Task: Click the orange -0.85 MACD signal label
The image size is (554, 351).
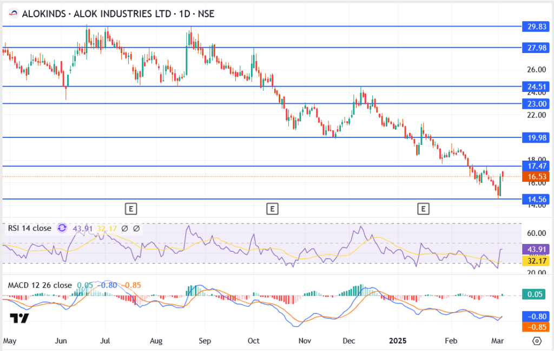Action: point(536,327)
